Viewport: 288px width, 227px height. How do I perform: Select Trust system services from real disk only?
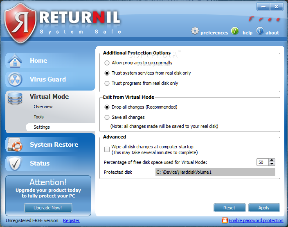[x=107, y=73]
